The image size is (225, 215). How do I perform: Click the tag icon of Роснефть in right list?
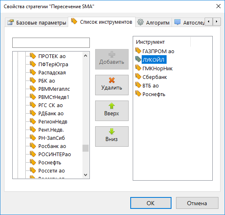pos(138,94)
